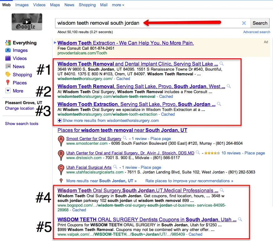The height and width of the screenshot is (241, 273).
Task: Click magnifier beside the bogopod result title
Action: [x=222, y=190]
